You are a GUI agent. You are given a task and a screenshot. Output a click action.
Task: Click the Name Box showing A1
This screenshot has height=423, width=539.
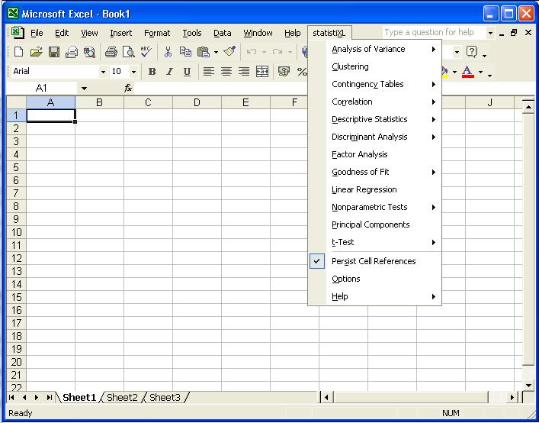click(x=43, y=89)
